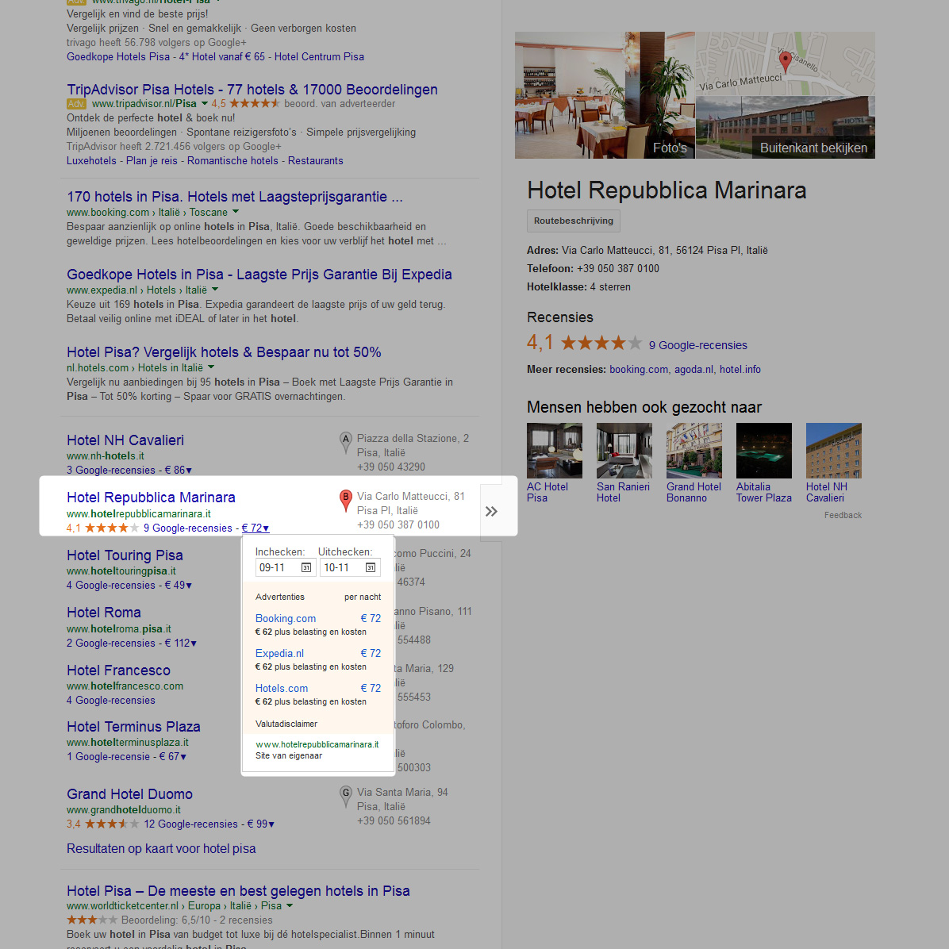This screenshot has width=949, height=949.
Task: Open the Via Carlo Matteucci map thumbnail
Action: click(786, 63)
